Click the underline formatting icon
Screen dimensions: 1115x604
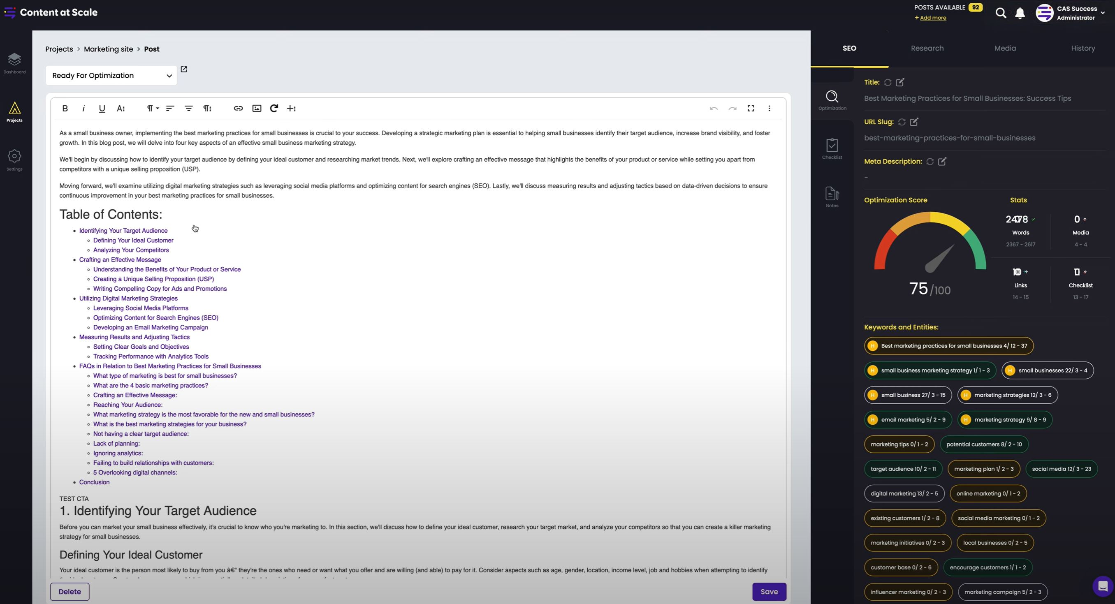[x=101, y=108]
